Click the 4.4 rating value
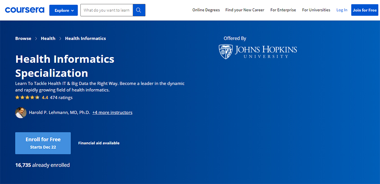 pos(45,98)
